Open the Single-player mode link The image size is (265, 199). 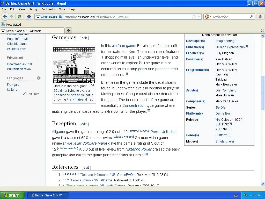click(225, 141)
